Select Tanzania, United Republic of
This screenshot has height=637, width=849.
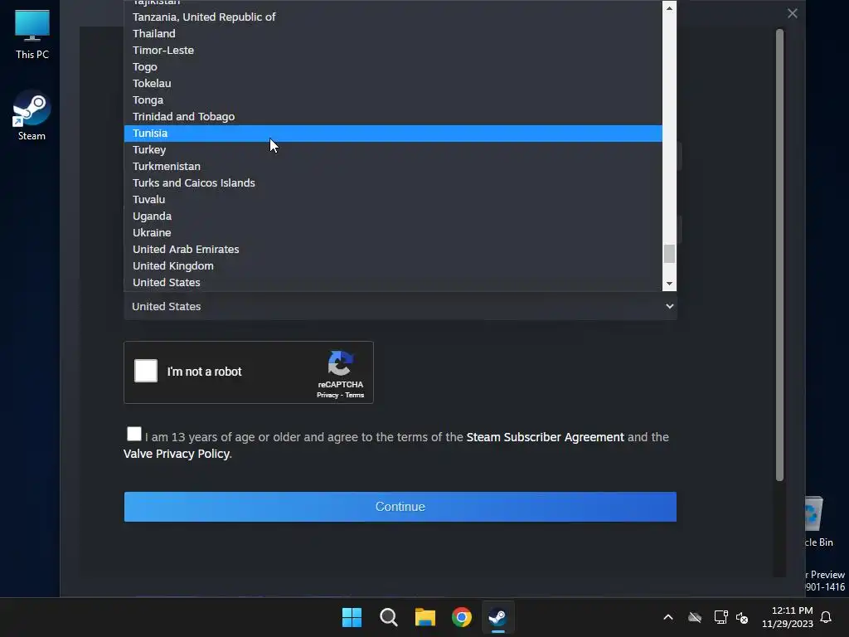(x=393, y=17)
